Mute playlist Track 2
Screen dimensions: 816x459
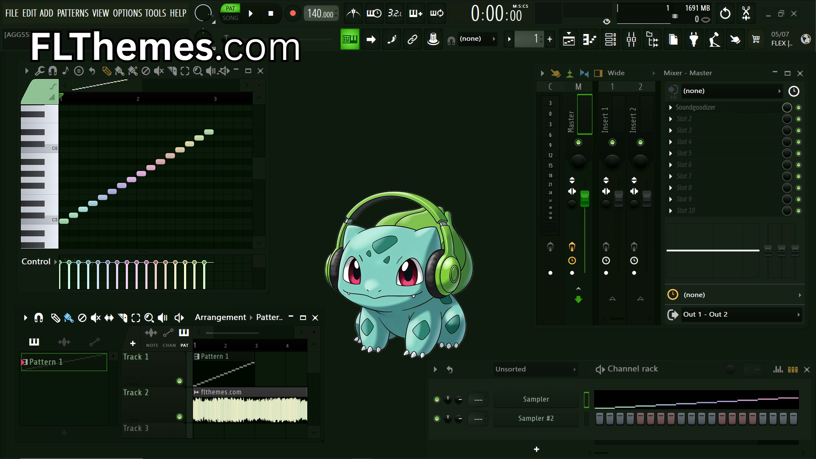[x=179, y=416]
